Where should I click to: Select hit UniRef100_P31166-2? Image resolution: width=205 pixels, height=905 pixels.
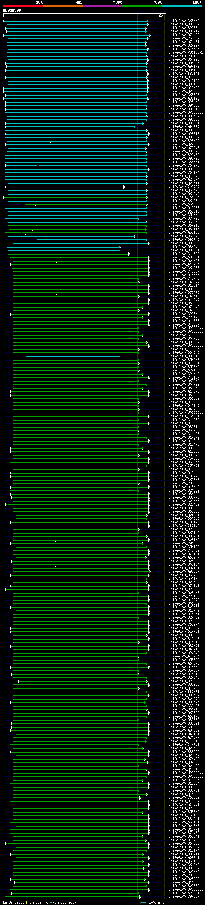(x=186, y=52)
